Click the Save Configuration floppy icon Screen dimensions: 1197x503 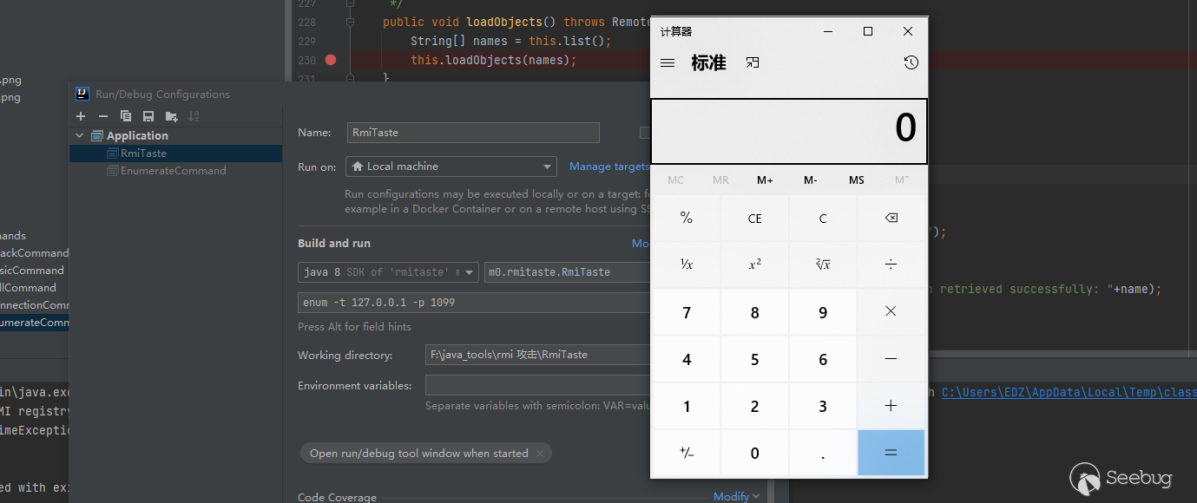tap(148, 116)
